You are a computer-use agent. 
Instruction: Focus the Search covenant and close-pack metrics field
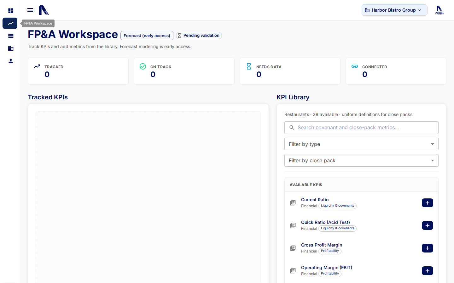[361, 128]
